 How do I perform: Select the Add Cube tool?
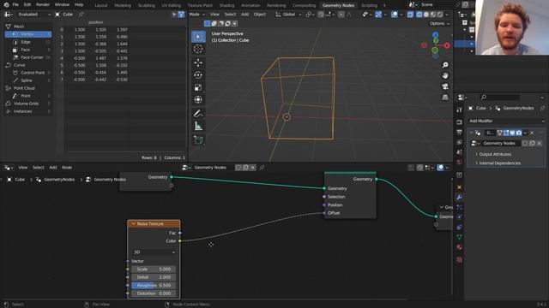coord(198,140)
